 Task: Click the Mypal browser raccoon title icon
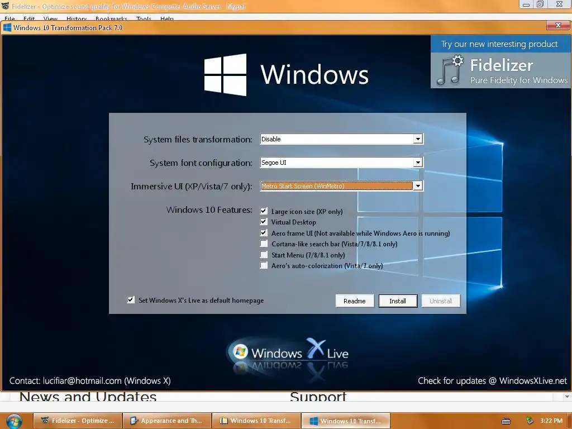(5, 6)
